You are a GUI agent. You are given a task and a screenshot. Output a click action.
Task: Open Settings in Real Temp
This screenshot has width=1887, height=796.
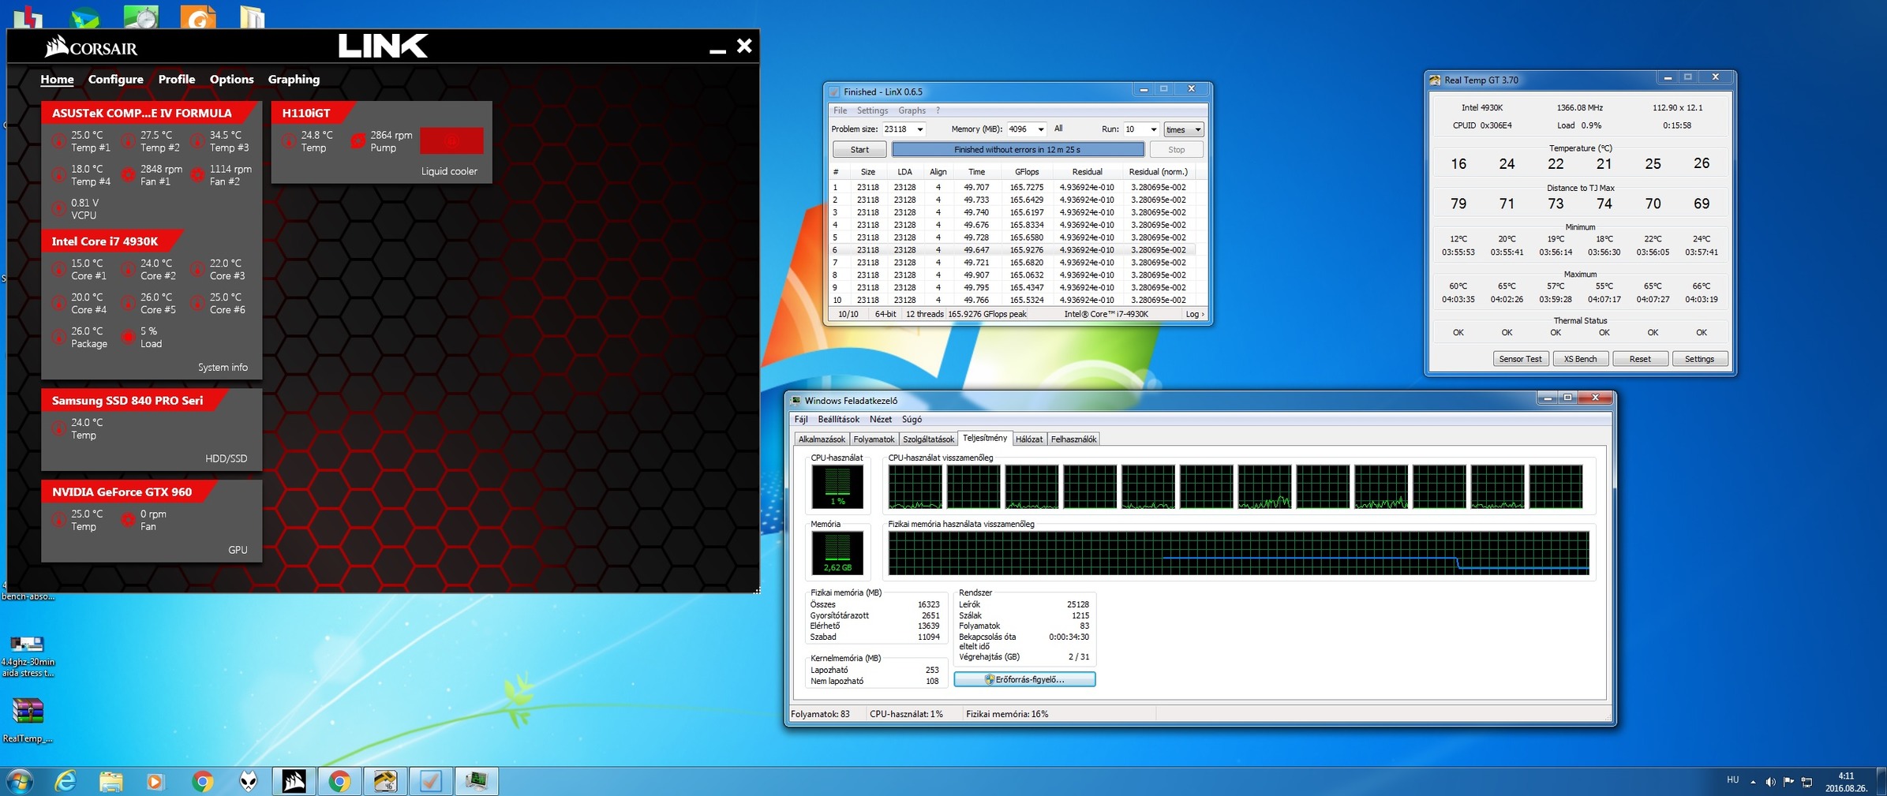click(x=1699, y=359)
